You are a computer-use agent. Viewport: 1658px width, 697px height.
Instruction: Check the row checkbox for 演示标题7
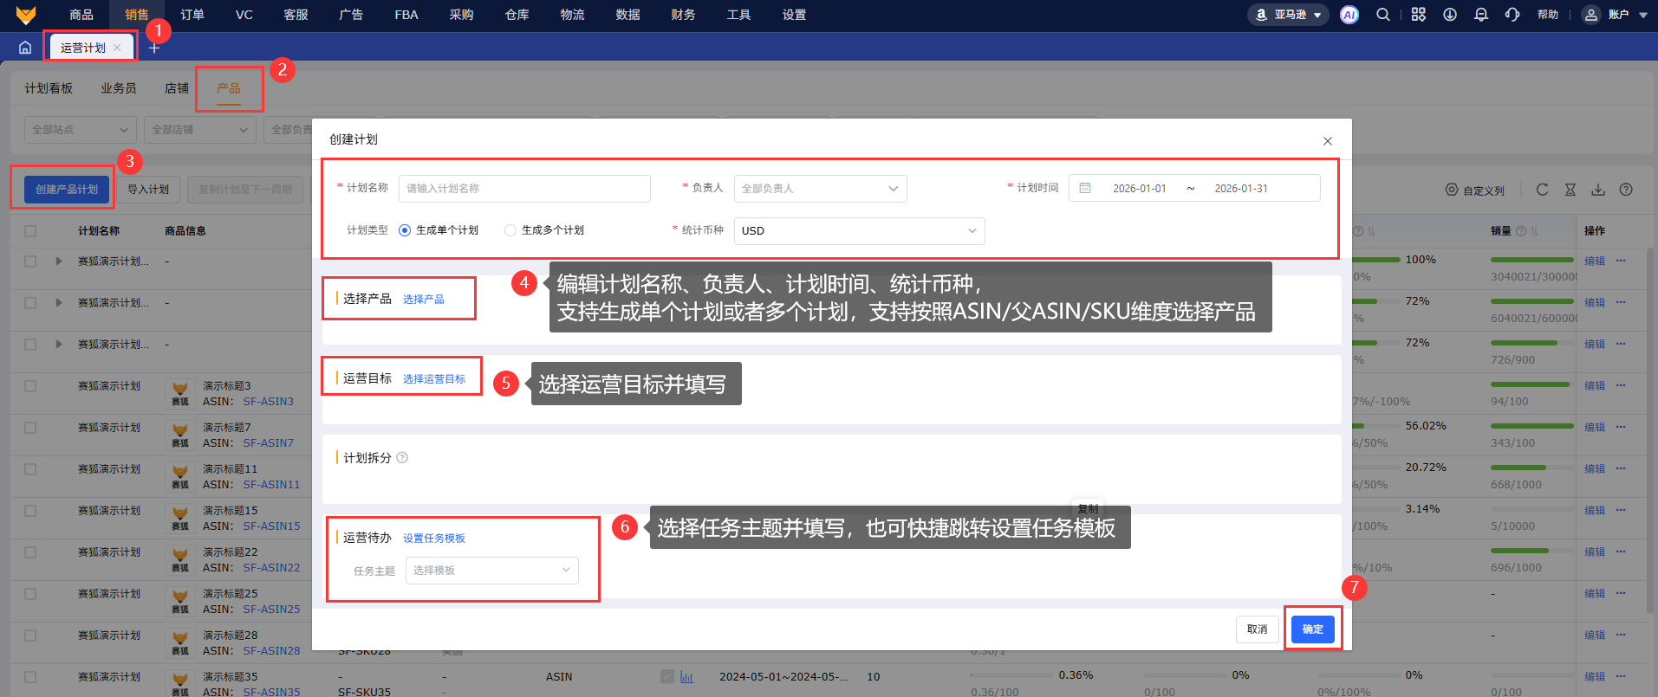click(x=30, y=428)
